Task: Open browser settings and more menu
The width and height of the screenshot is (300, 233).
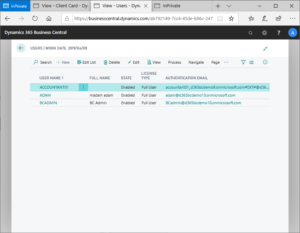Action: point(292,18)
